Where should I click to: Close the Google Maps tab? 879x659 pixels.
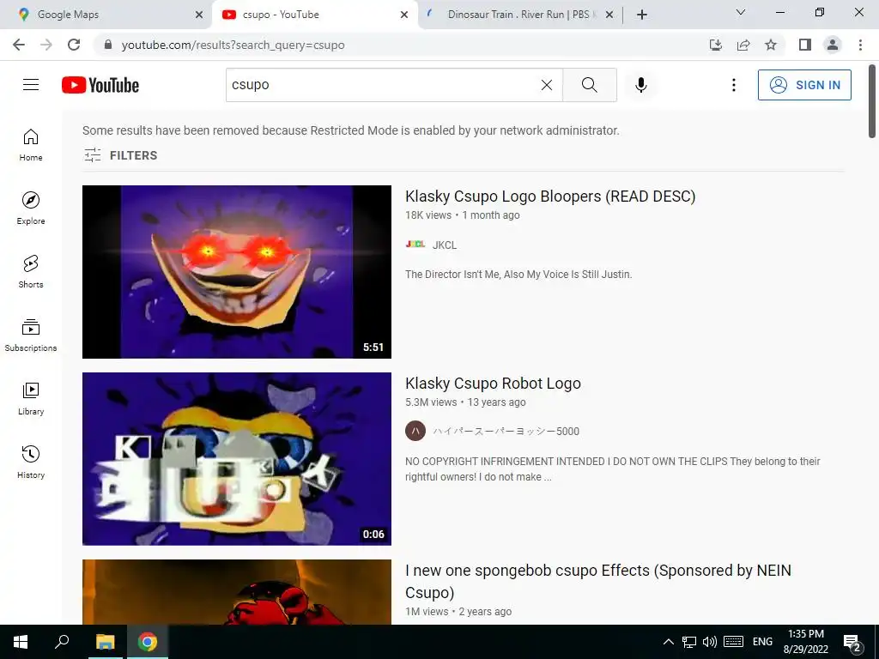point(199,15)
